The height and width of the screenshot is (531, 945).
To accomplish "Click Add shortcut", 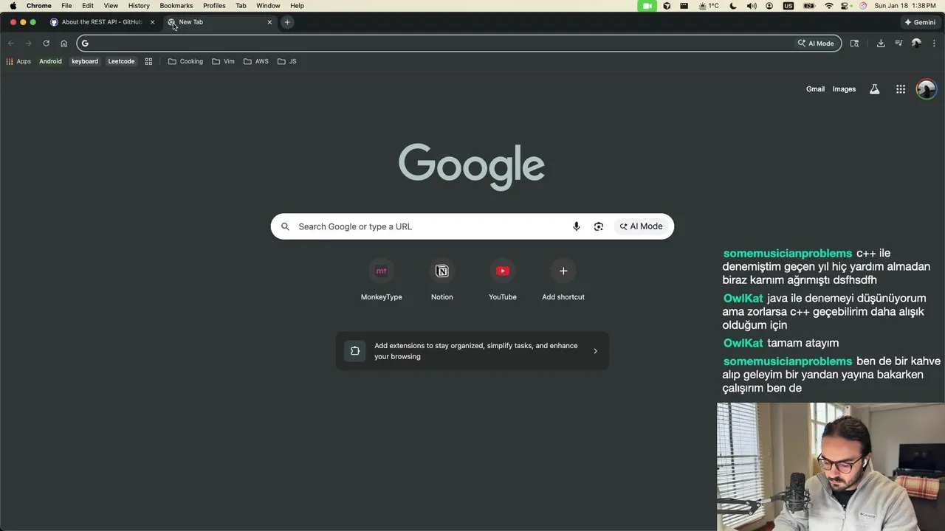I will (x=563, y=281).
